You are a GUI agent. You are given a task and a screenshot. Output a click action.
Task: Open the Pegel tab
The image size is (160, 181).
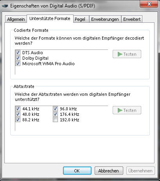pos(81,19)
